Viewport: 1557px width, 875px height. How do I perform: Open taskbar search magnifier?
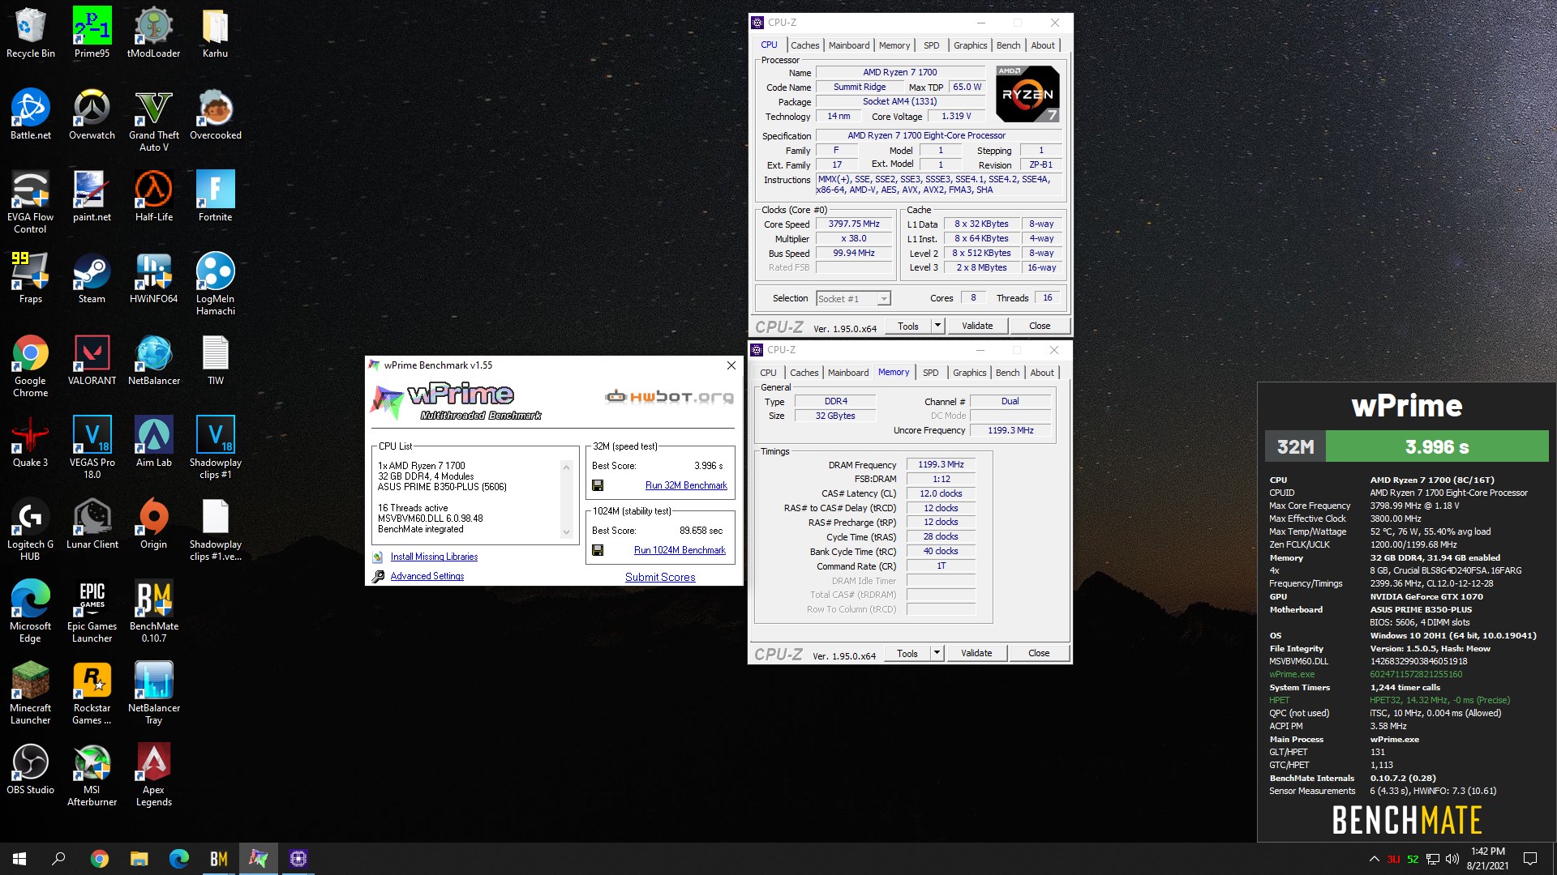[x=58, y=859]
